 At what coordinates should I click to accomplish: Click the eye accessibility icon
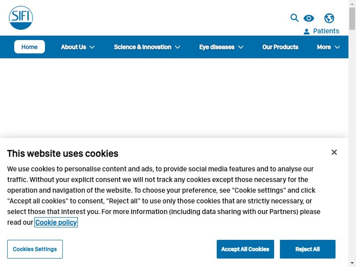click(x=309, y=18)
